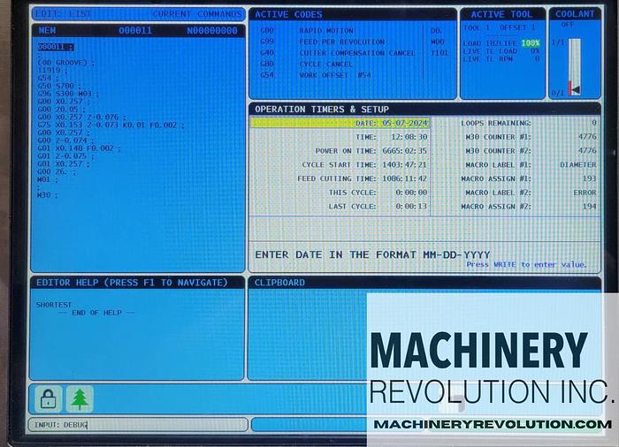Screen dimensions: 619x447
Task: Click the Loops Remaining value
Action: click(x=593, y=123)
